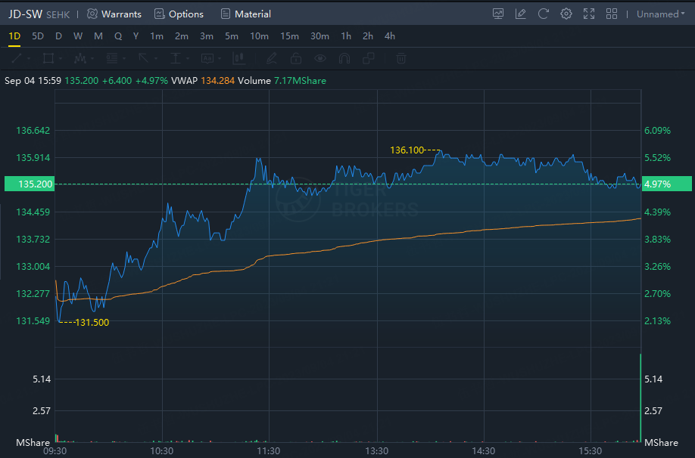The height and width of the screenshot is (458, 695).
Task: Delete drawings with the trash icon
Action: 401,58
